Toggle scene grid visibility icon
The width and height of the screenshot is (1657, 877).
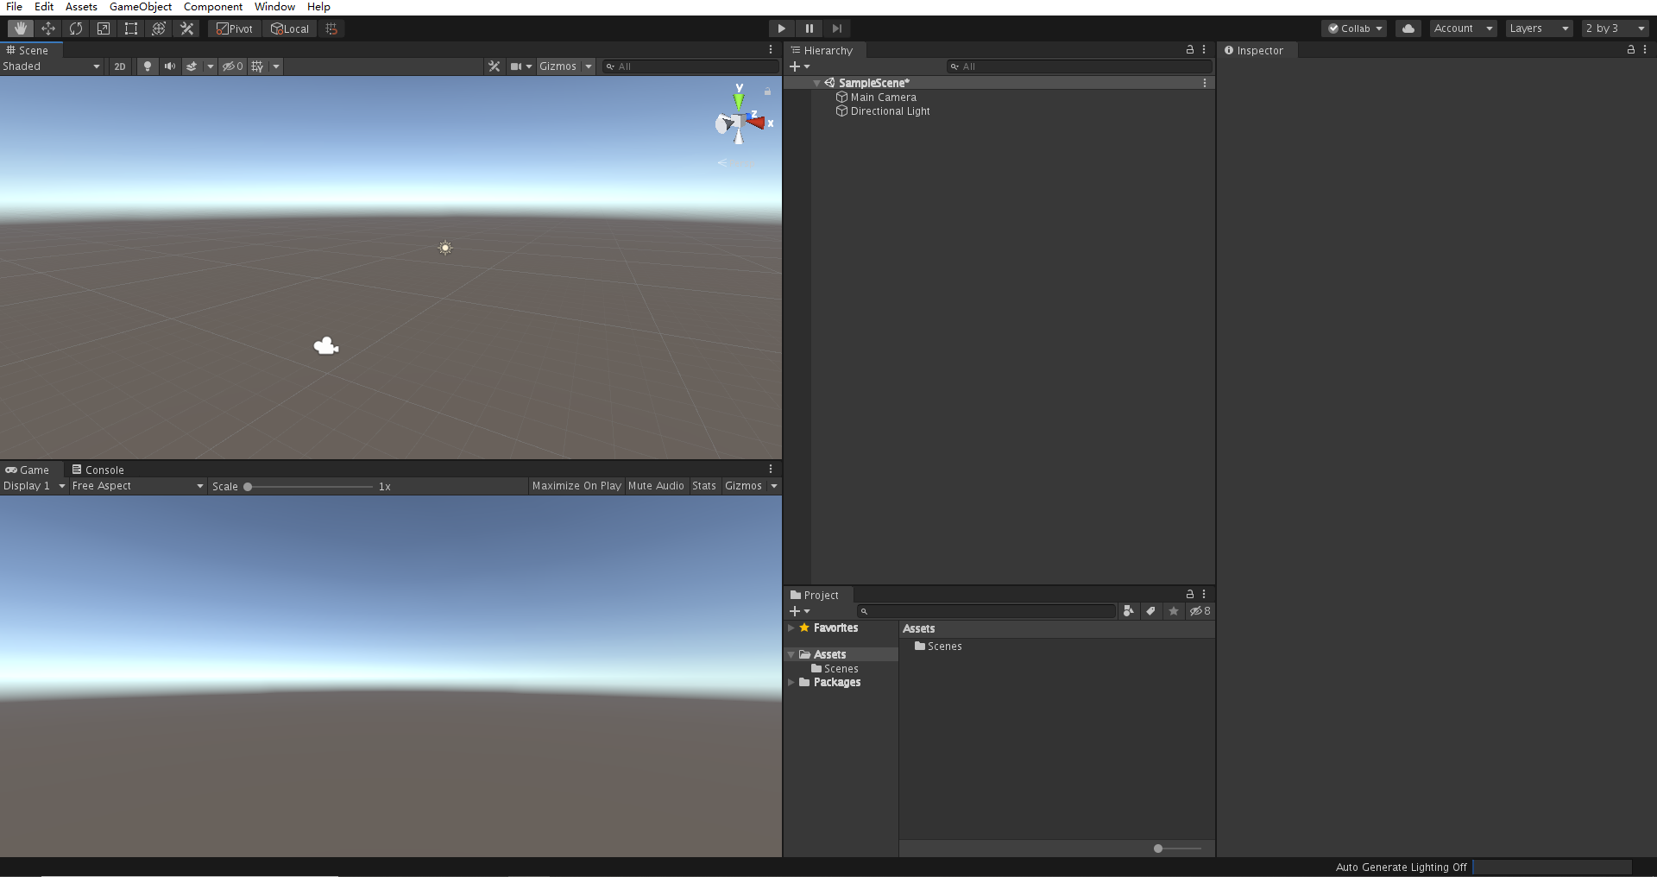(x=257, y=66)
